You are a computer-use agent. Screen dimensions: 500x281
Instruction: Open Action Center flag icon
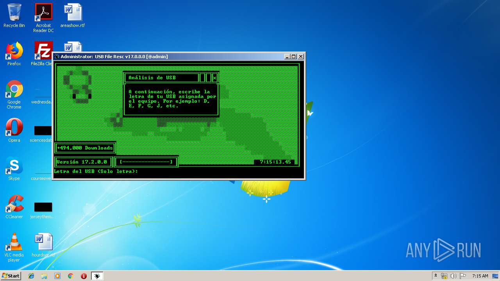(463, 276)
